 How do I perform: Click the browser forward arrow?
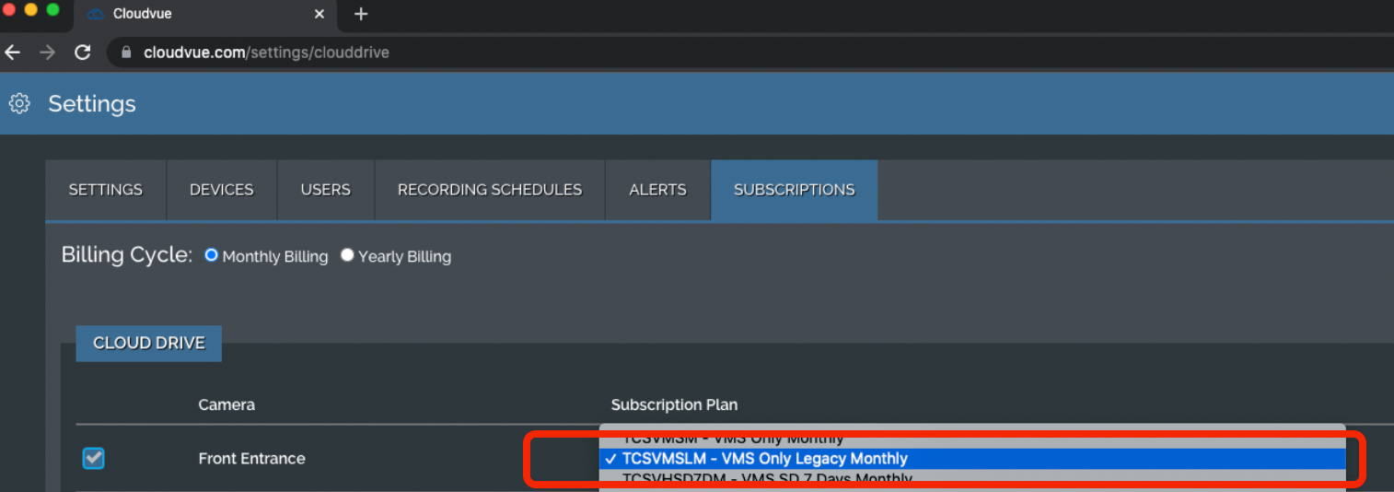pyautogui.click(x=47, y=53)
